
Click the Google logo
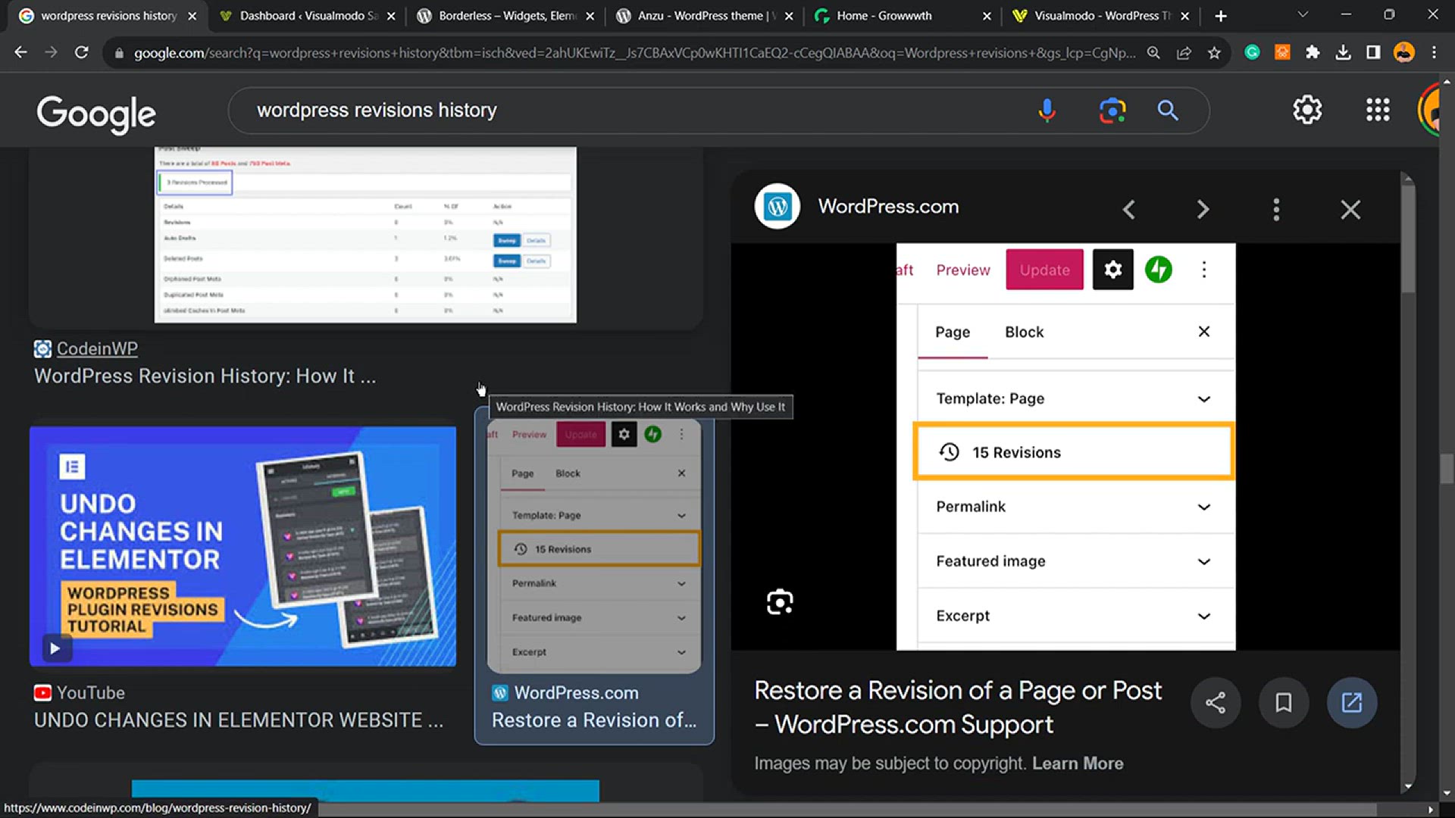click(96, 114)
